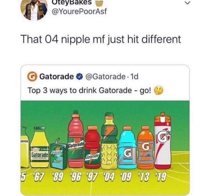
Task: Click the '97 red Gatorade bottle
Action: (x=92, y=147)
